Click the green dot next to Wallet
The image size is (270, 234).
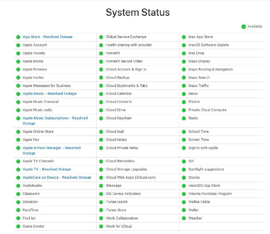pos(184,210)
